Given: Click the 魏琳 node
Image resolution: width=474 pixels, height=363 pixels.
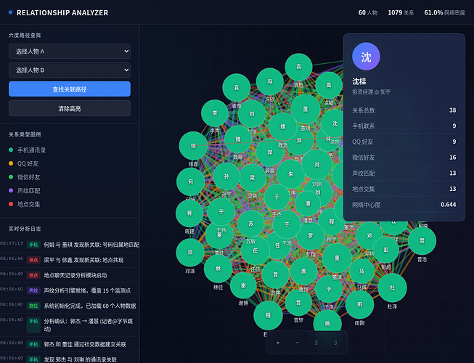Looking at the screenshot, I should (238, 139).
